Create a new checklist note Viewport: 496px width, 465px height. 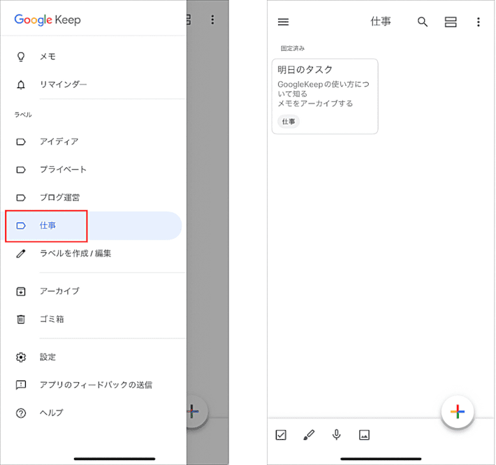[x=281, y=435]
